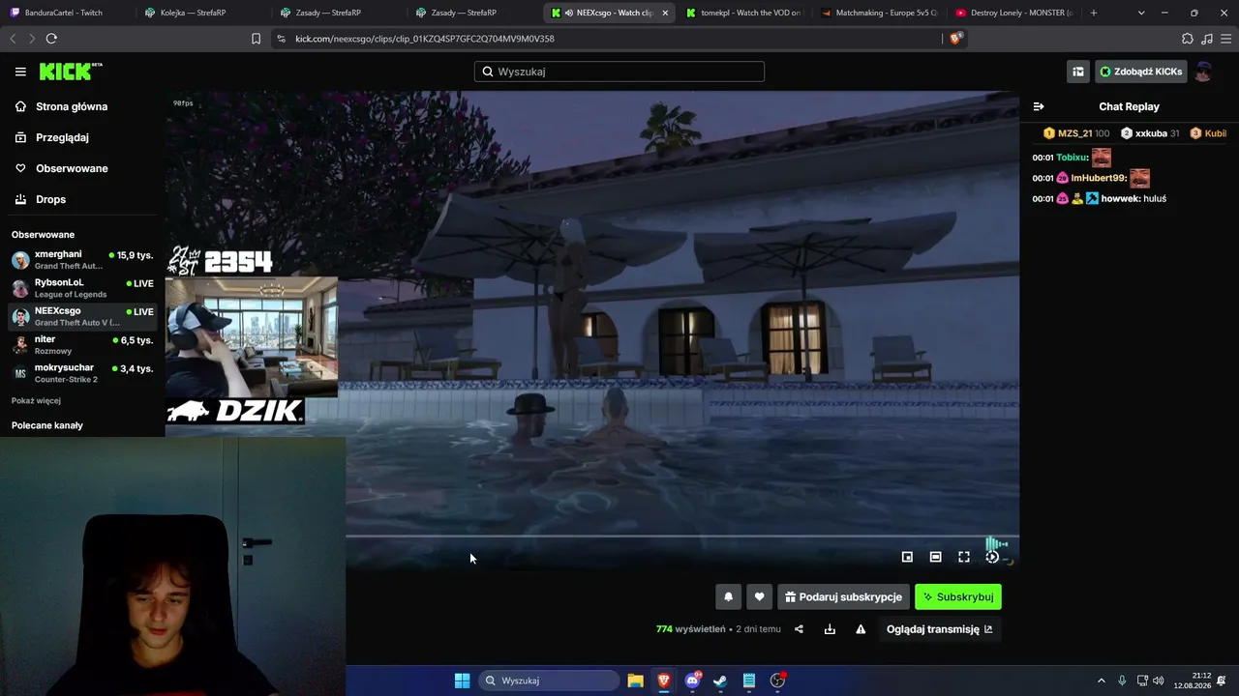Click the howwek username in chat
The image size is (1239, 696).
(x=1120, y=198)
